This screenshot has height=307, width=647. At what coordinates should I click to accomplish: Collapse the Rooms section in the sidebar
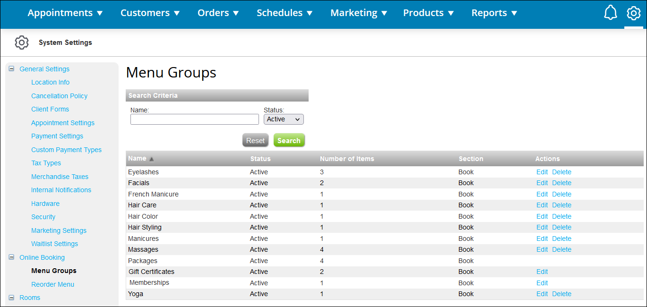pos(11,297)
